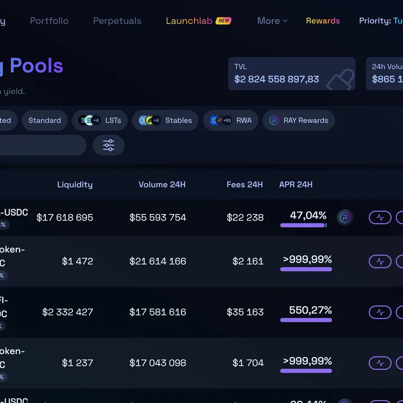Open chart icon for the $1 472 liquidity pool
The image size is (403, 403).
pos(380,261)
